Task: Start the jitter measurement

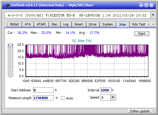Action: pyautogui.click(x=142, y=34)
